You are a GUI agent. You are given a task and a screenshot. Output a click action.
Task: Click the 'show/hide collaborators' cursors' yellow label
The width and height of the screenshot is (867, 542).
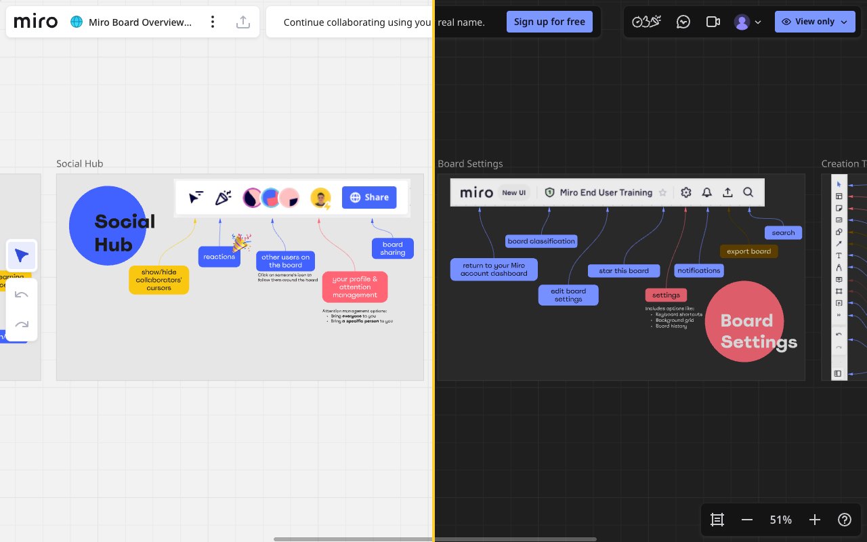pos(159,280)
